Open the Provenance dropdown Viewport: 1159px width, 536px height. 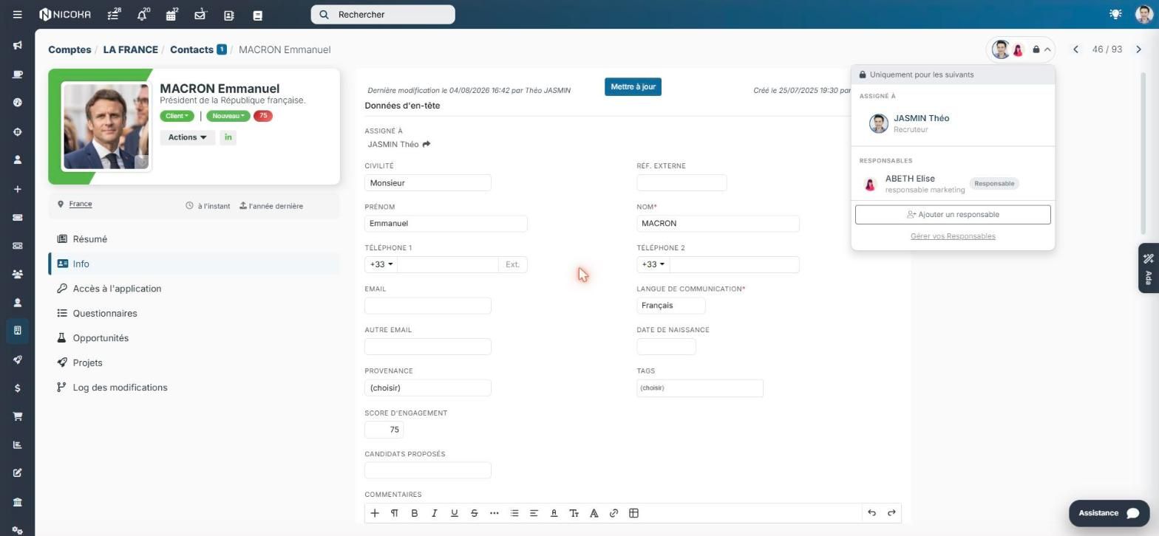pyautogui.click(x=428, y=388)
